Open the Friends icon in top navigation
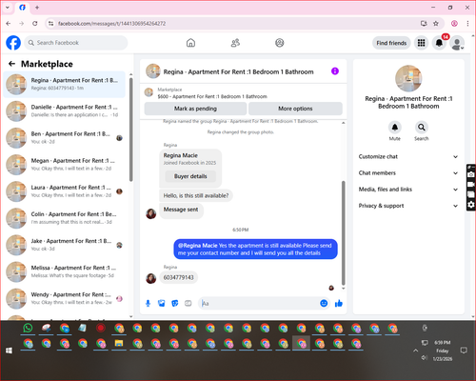Screen dimensions: 476x381 (x=235, y=43)
